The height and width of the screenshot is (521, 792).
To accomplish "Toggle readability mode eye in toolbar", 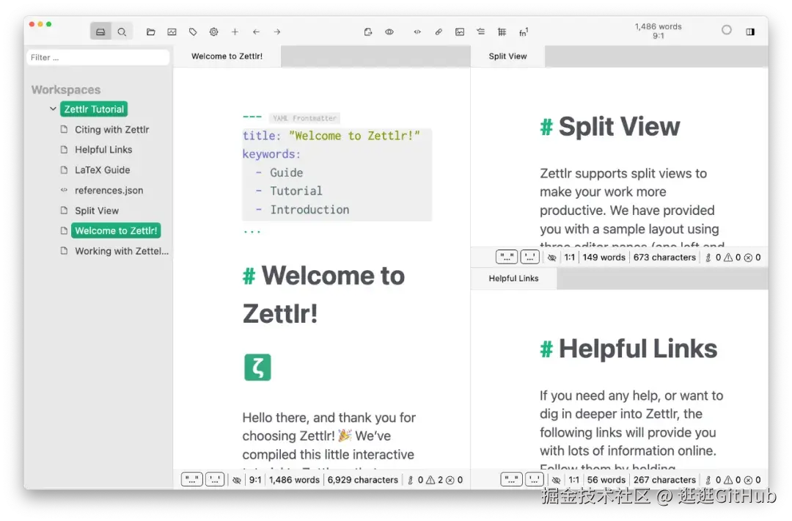I will click(389, 32).
